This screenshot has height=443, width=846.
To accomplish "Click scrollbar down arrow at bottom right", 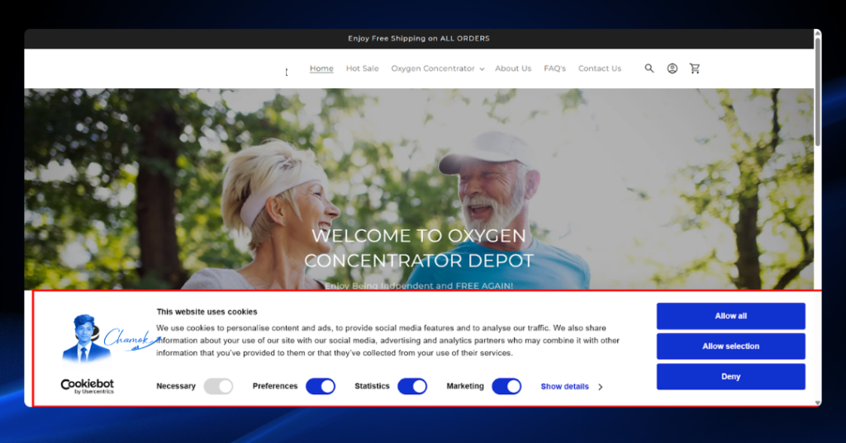I will coord(818,403).
